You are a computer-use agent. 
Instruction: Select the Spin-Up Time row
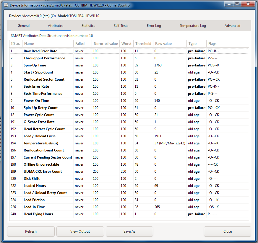pyautogui.click(x=129, y=65)
